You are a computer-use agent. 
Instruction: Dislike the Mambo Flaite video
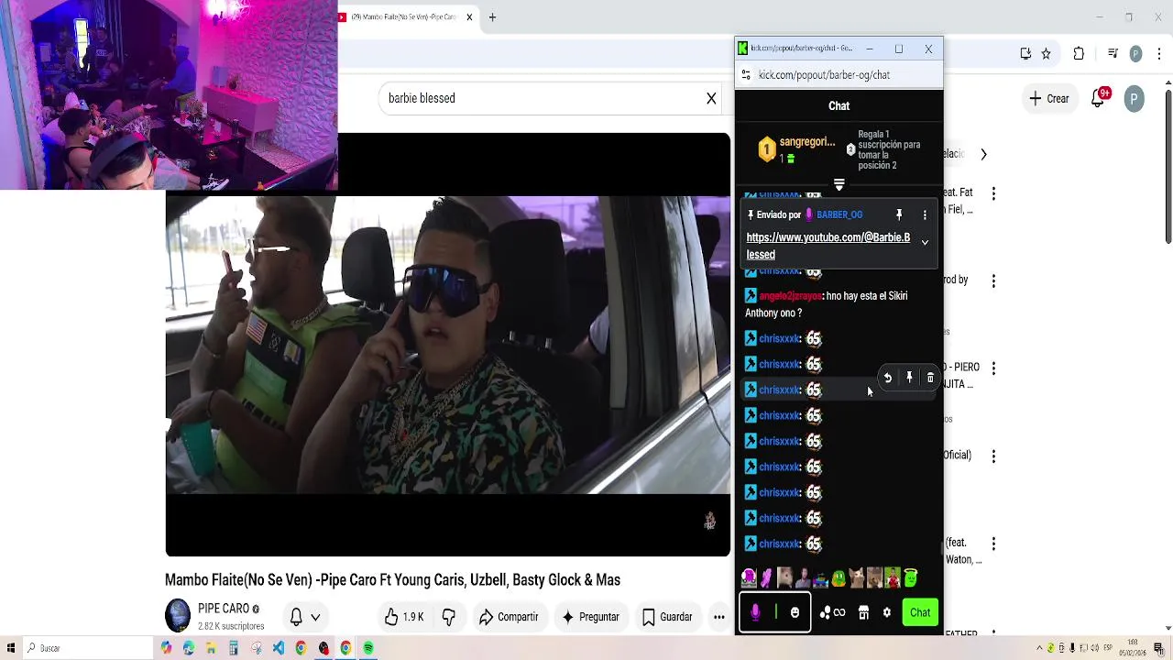click(x=449, y=617)
